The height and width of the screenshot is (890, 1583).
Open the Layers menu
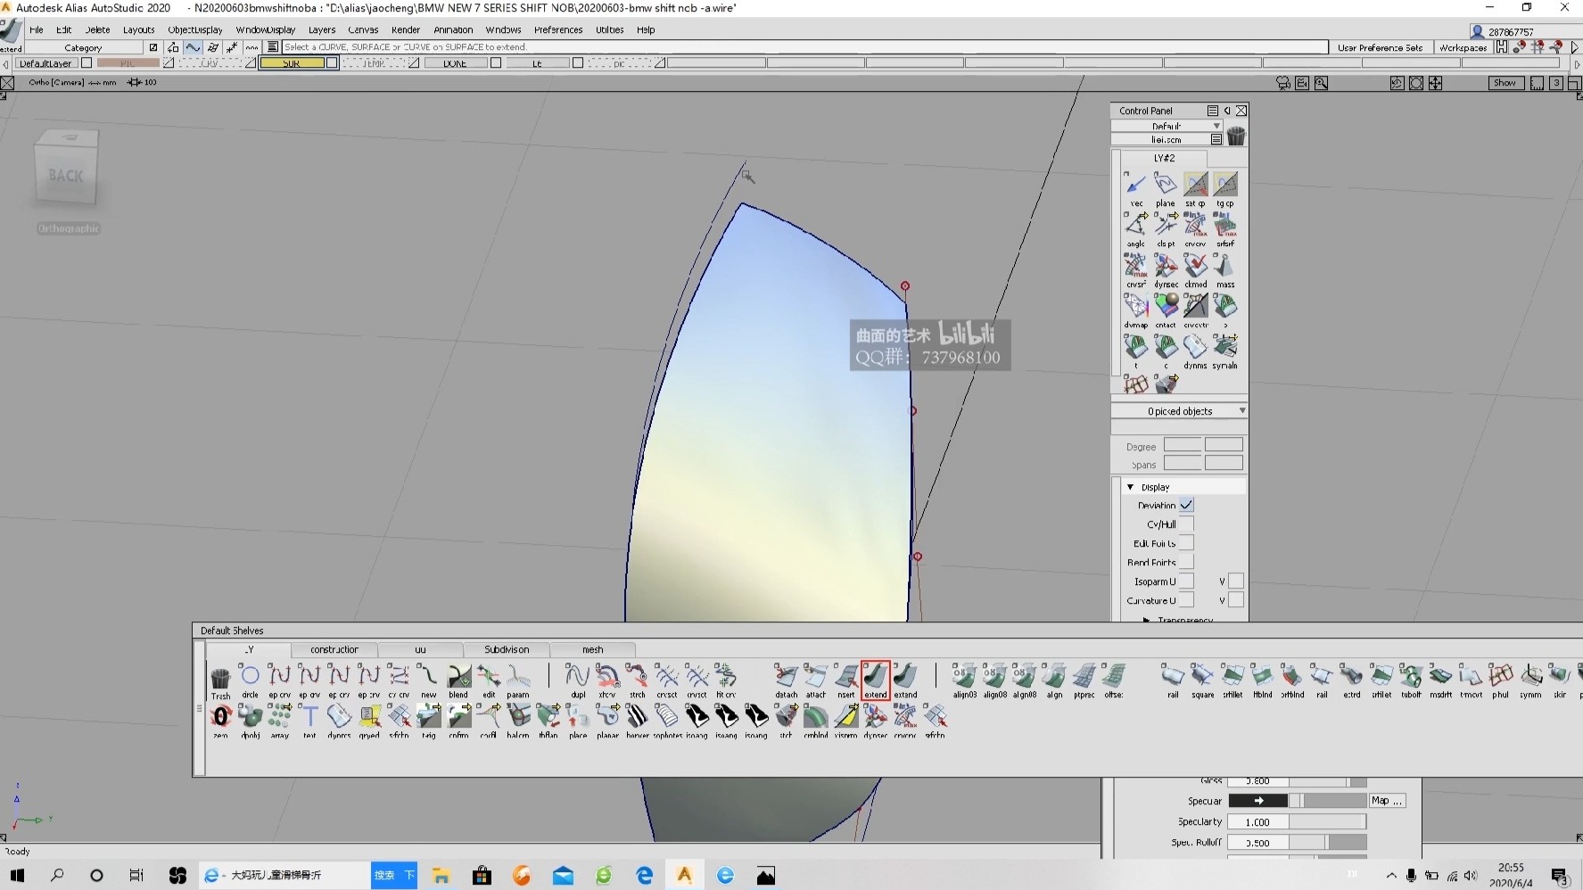click(322, 29)
